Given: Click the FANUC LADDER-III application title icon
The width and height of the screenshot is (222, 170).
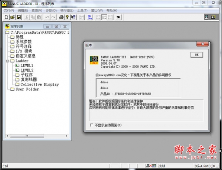Looking at the screenshot, I should tap(4, 4).
